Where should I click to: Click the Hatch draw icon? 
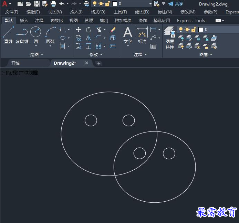pyautogui.click(x=63, y=46)
